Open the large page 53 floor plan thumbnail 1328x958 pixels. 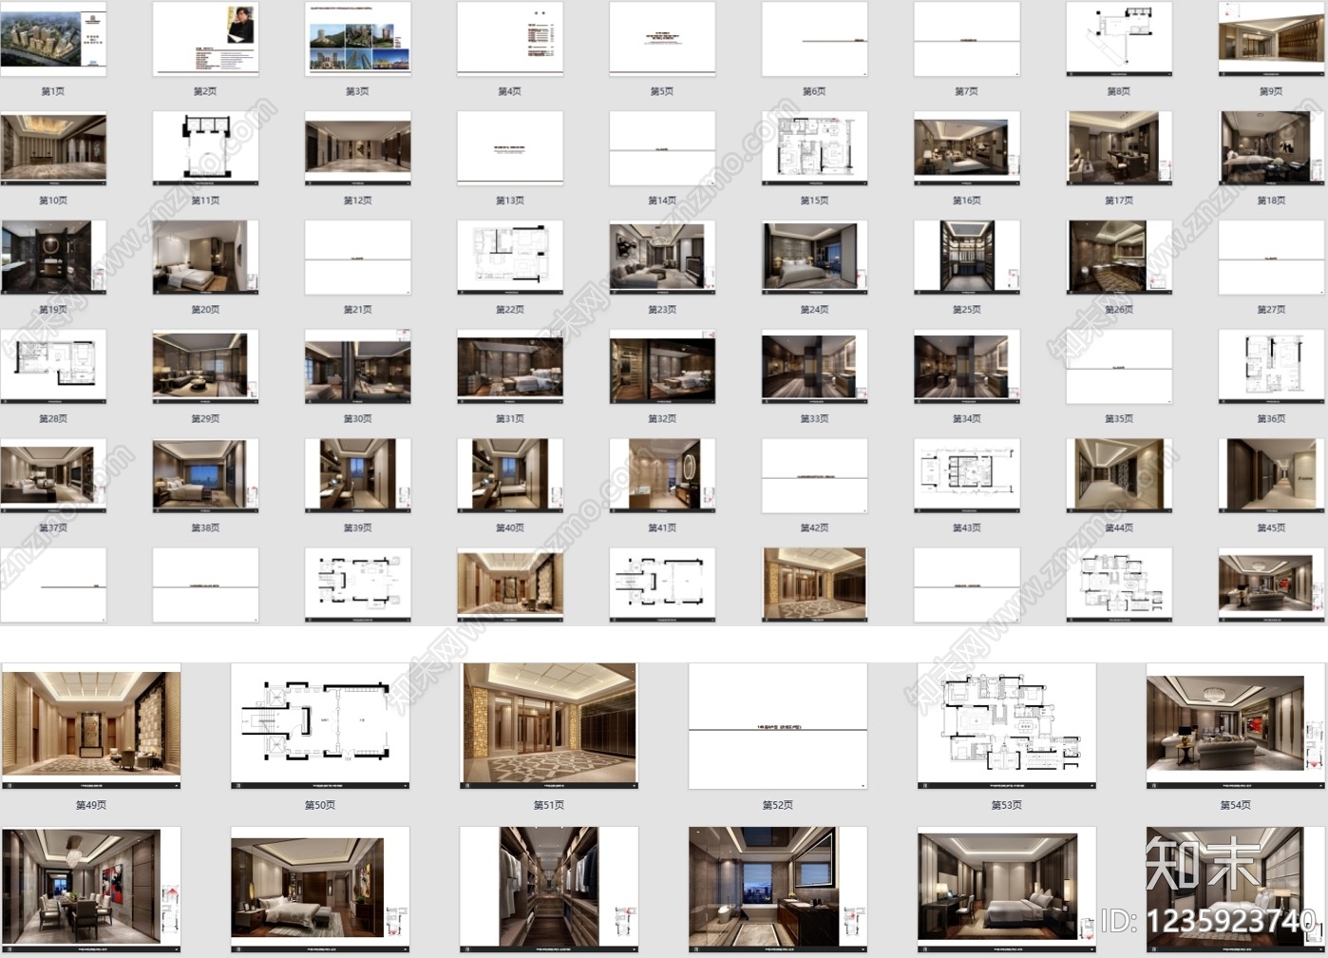pyautogui.click(x=1007, y=726)
